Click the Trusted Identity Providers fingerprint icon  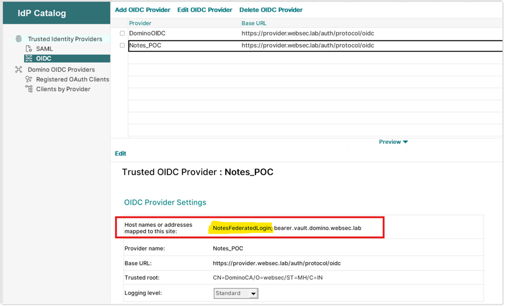tap(19, 39)
